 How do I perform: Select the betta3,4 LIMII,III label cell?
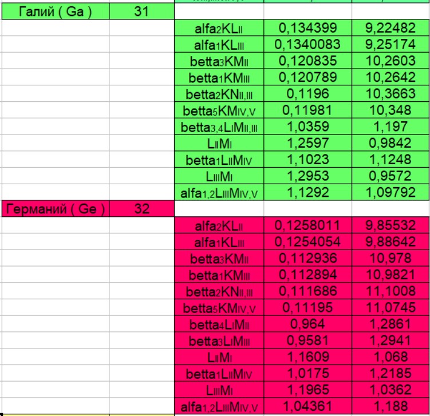[x=219, y=127]
